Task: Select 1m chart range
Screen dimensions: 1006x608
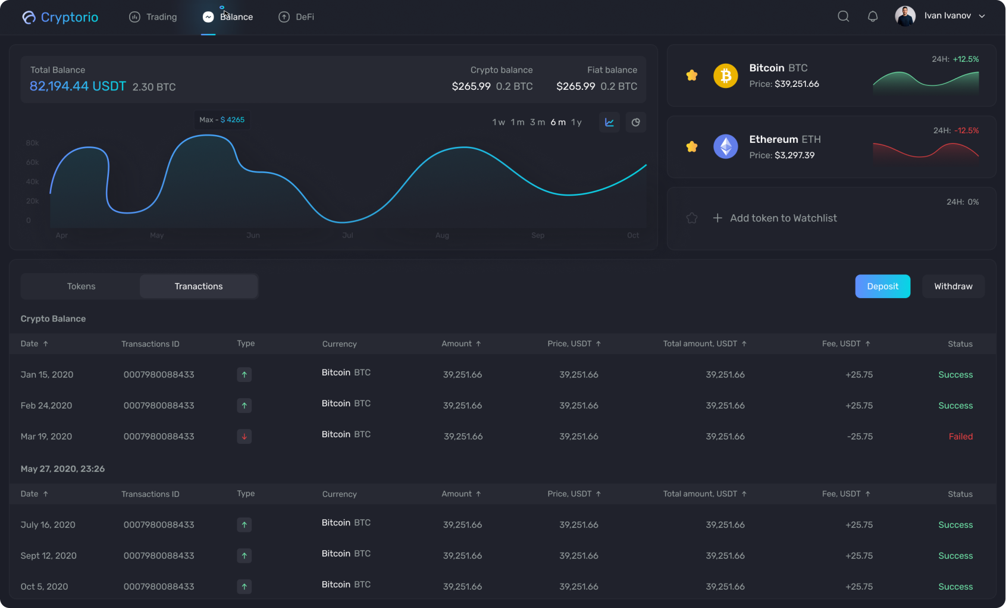Action: (518, 122)
